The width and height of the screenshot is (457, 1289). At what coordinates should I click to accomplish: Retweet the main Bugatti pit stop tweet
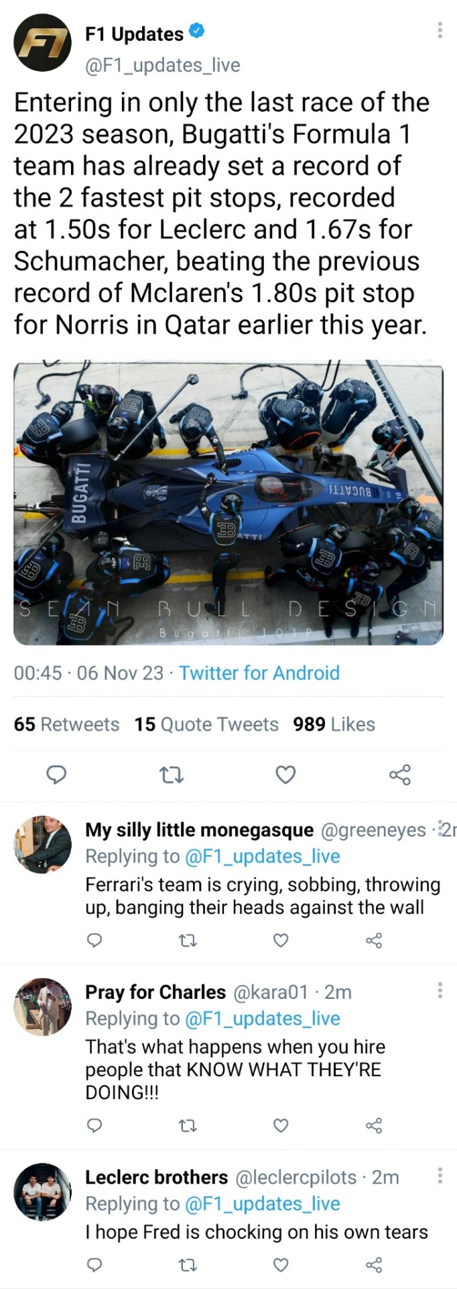(172, 775)
